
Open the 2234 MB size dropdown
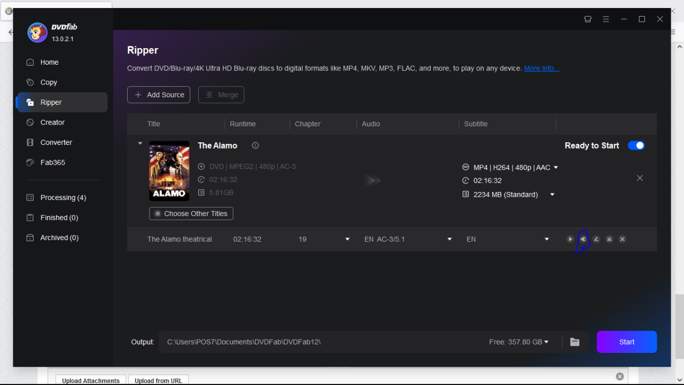click(553, 195)
